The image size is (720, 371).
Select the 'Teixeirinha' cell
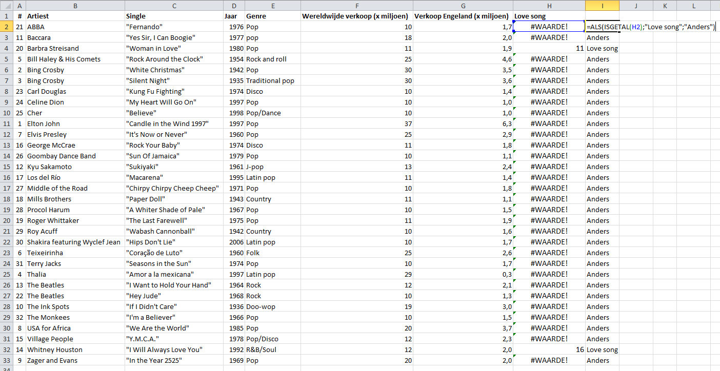[x=75, y=253]
